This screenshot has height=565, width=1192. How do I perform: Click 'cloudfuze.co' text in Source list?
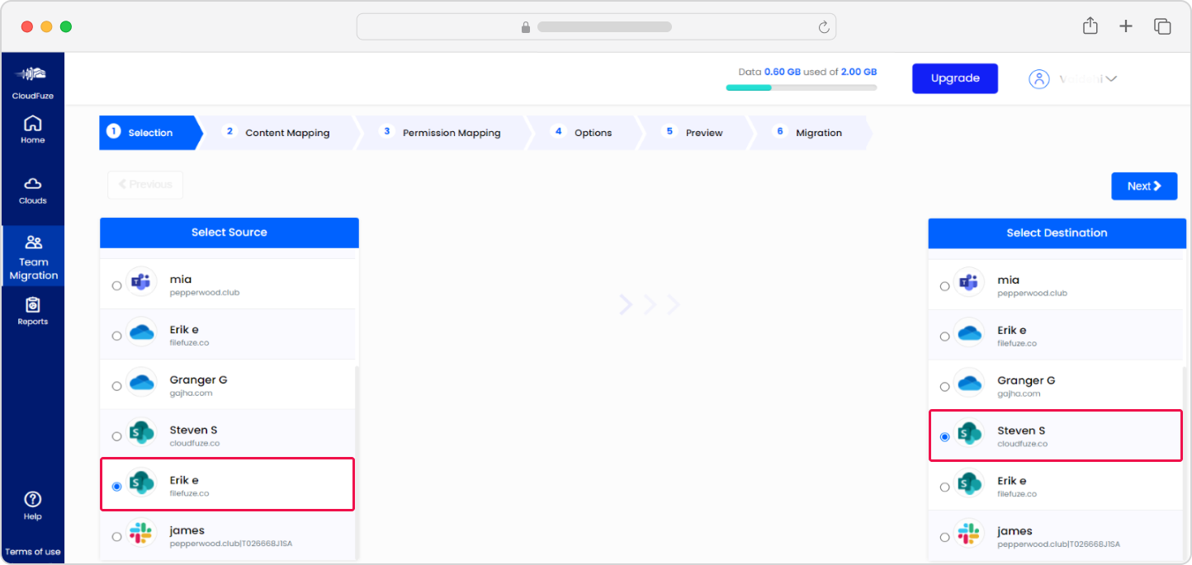(195, 443)
